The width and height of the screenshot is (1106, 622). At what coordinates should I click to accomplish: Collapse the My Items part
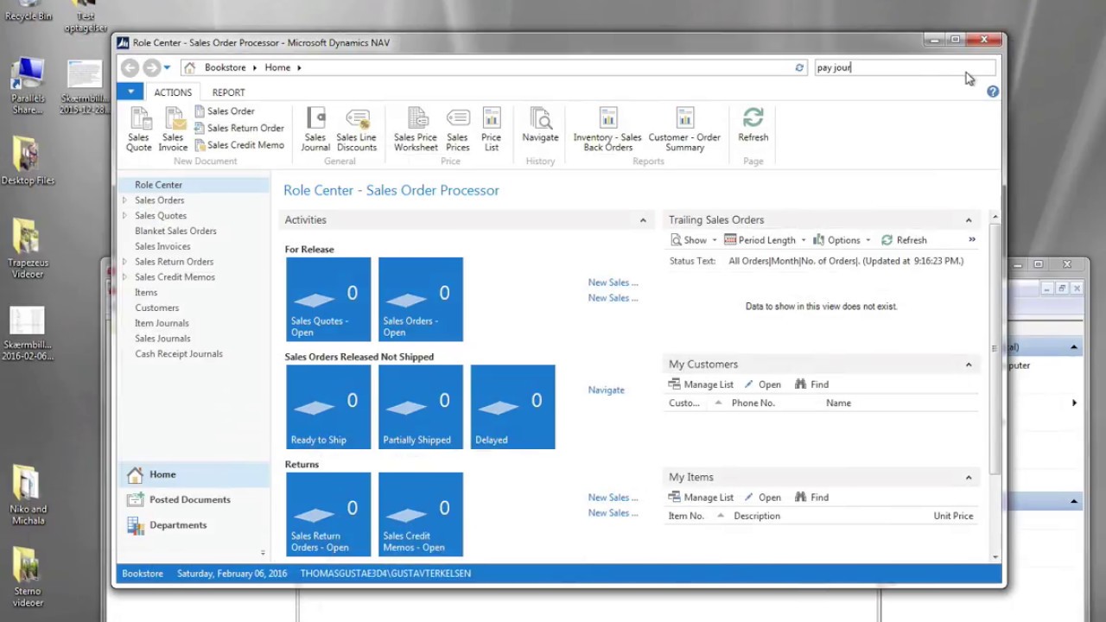click(969, 478)
